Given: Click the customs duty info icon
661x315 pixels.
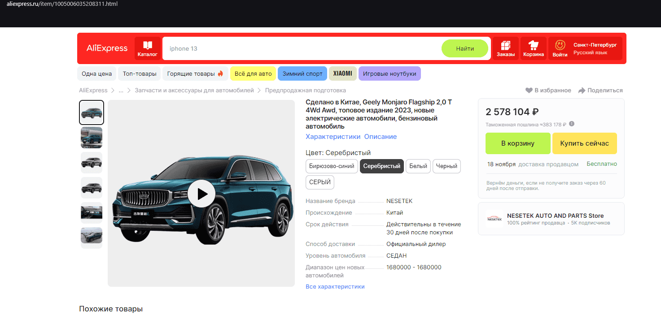Looking at the screenshot, I should [572, 124].
